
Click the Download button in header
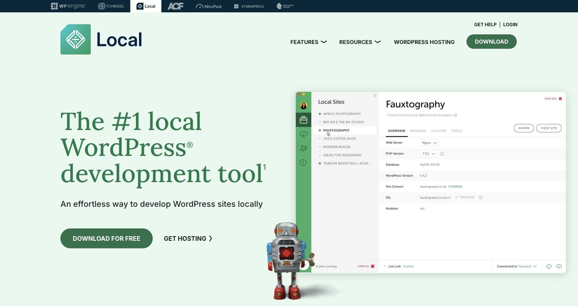pos(492,42)
